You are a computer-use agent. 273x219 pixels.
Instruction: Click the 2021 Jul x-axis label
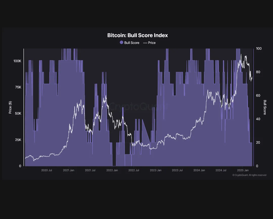point(90,170)
